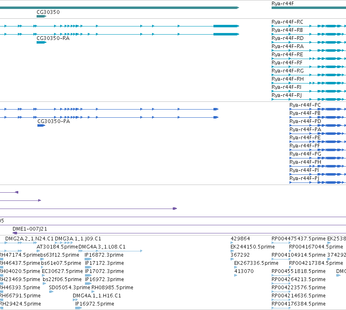Pick transcript Rya-r44F-RI

286,87
